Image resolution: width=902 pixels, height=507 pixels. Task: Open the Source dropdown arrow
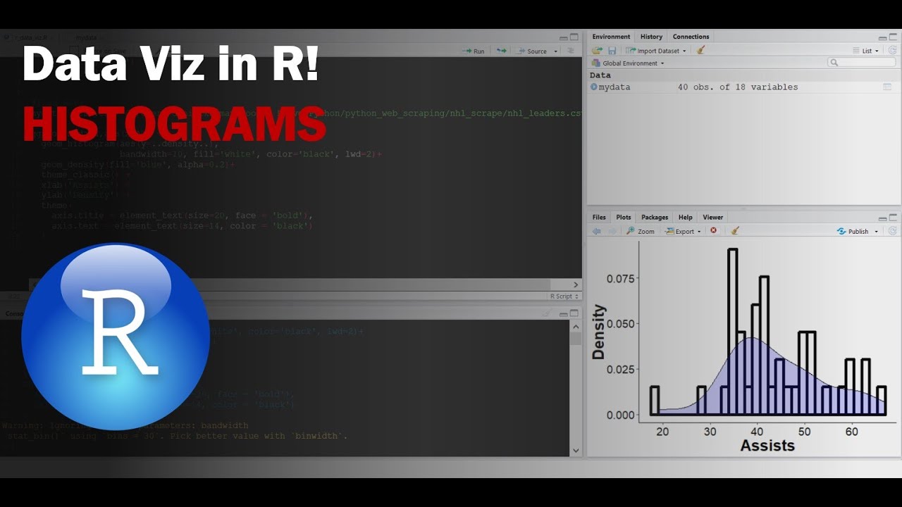(x=555, y=51)
